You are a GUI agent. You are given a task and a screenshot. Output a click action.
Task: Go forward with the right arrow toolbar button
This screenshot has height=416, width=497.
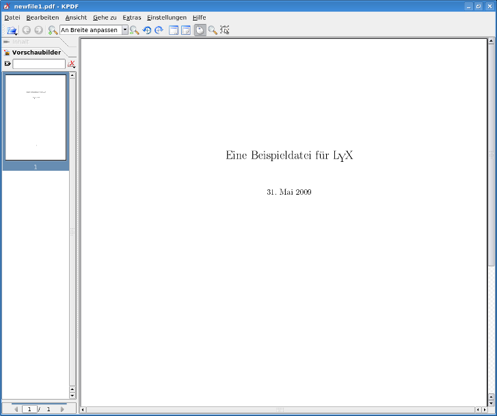tap(38, 30)
